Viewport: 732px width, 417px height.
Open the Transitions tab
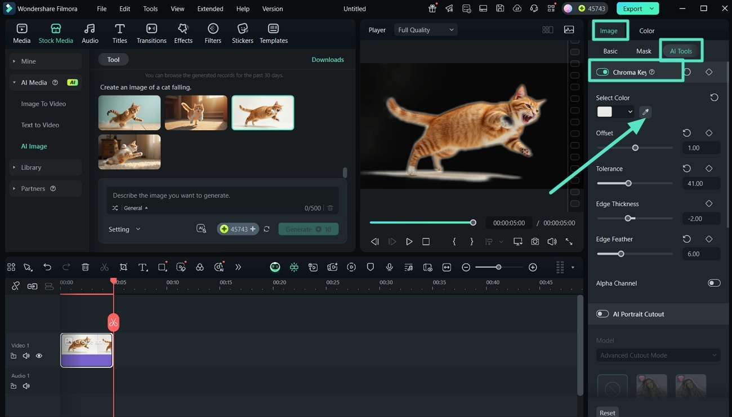tap(151, 34)
